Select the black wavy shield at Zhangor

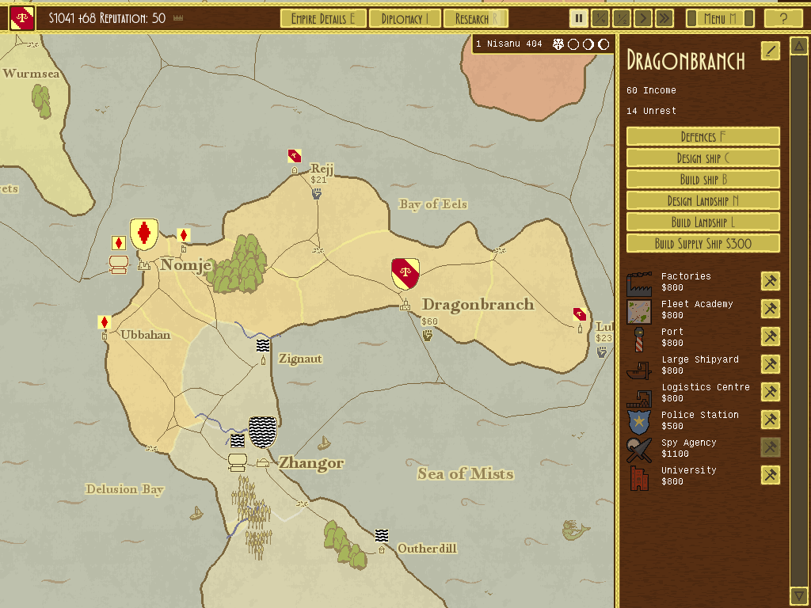(262, 432)
